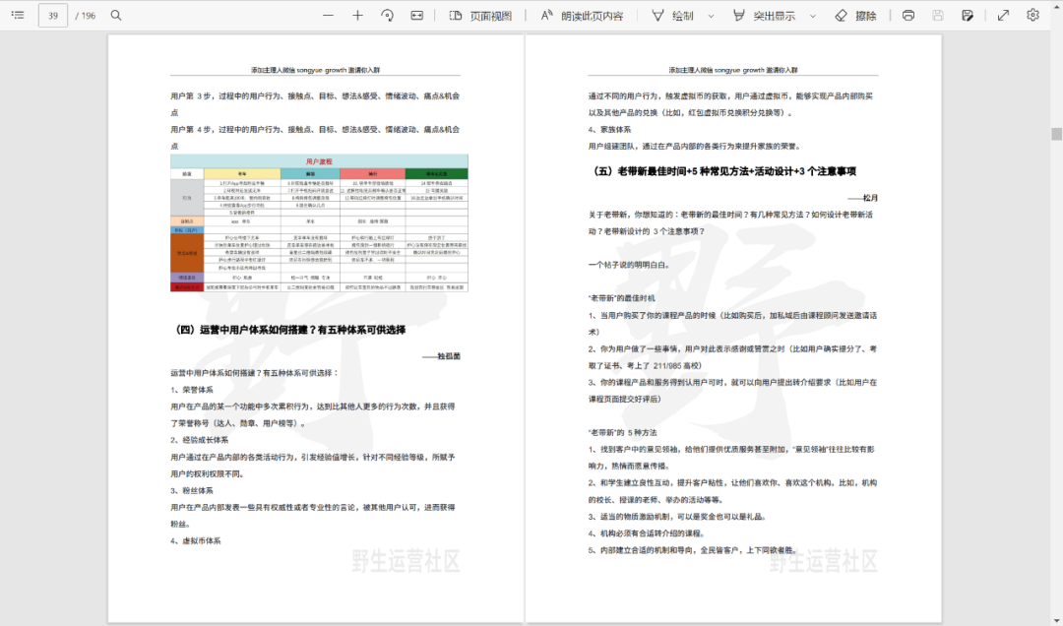Click the vertical scrollbar thumb

click(1056, 134)
